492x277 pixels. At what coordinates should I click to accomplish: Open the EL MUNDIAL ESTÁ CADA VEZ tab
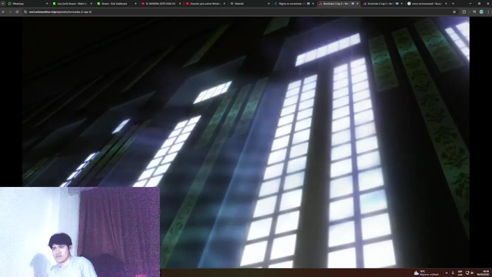tap(161, 3)
